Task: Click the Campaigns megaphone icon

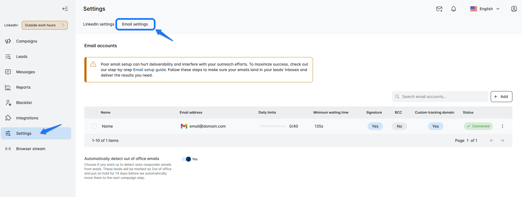Action: [8, 41]
